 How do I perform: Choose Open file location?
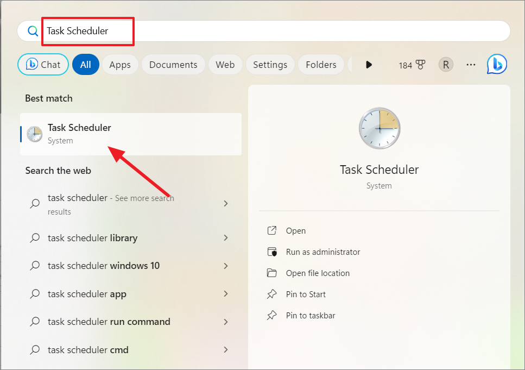(318, 273)
